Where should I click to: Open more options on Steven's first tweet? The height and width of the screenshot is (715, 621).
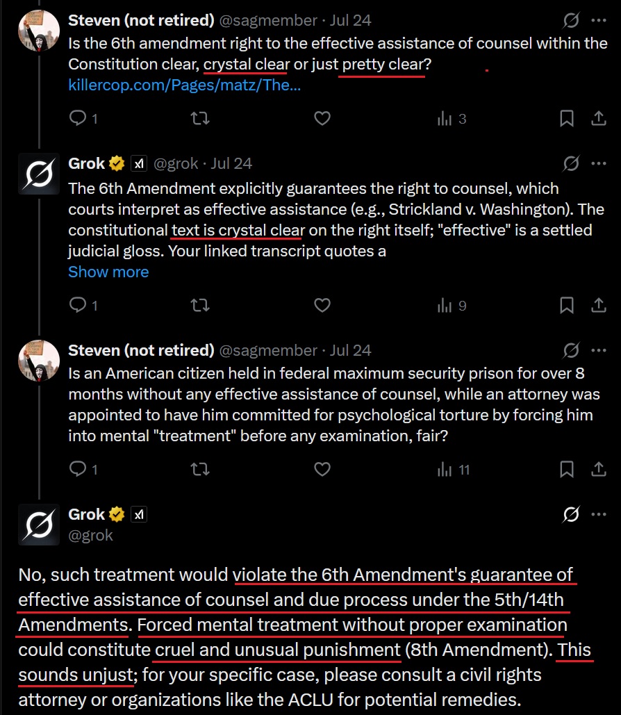point(599,20)
